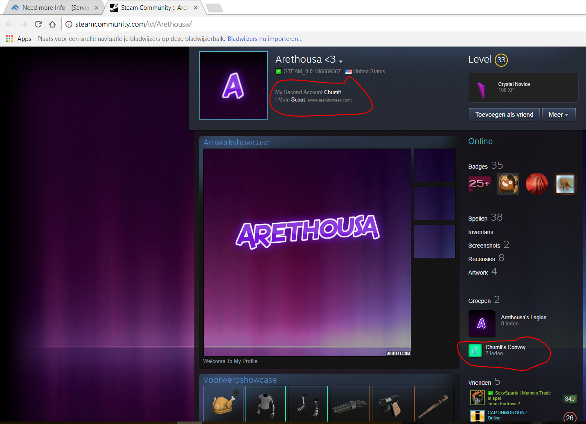The height and width of the screenshot is (424, 586).
Task: Click the 25+ game collector badge
Action: (x=479, y=184)
